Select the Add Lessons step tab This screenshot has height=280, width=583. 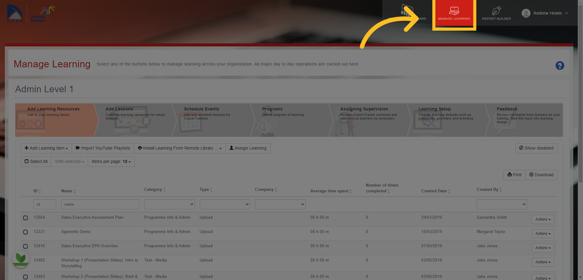(135, 120)
